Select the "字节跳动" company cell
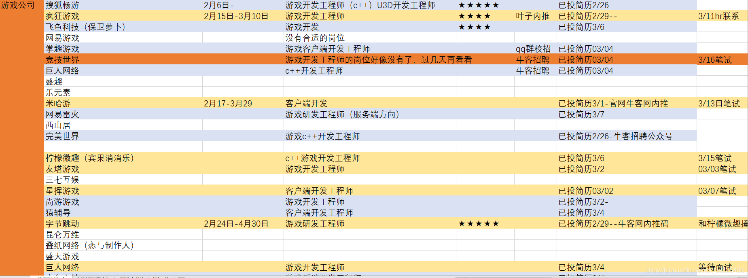 [x=123, y=223]
